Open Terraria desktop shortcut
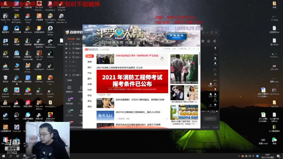The width and height of the screenshot is (283, 159). [x=39, y=92]
